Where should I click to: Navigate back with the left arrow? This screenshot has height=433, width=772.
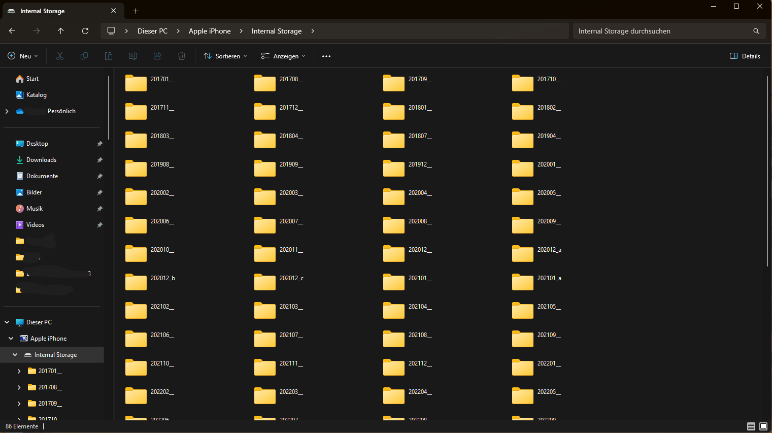(12, 31)
